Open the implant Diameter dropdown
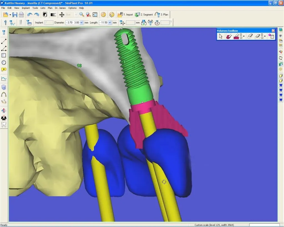 click(82, 23)
